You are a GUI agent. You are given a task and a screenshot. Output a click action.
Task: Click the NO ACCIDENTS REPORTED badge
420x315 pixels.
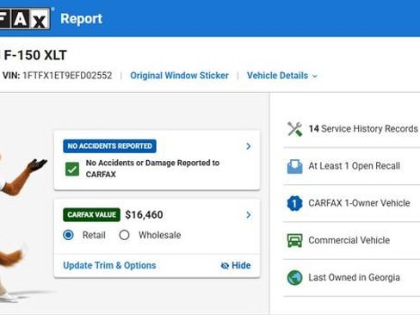[109, 146]
